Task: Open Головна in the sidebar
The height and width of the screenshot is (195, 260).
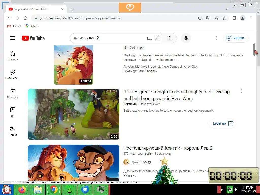Action: (13, 56)
